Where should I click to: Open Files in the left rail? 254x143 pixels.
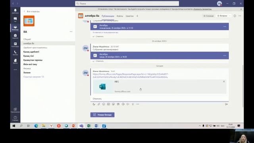15,61
